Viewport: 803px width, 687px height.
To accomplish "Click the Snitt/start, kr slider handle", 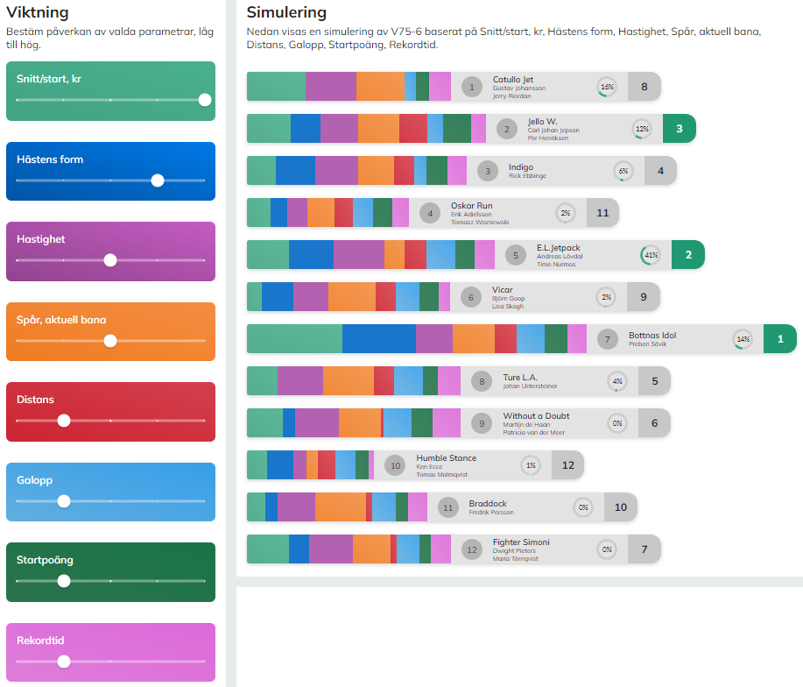I will tap(205, 100).
